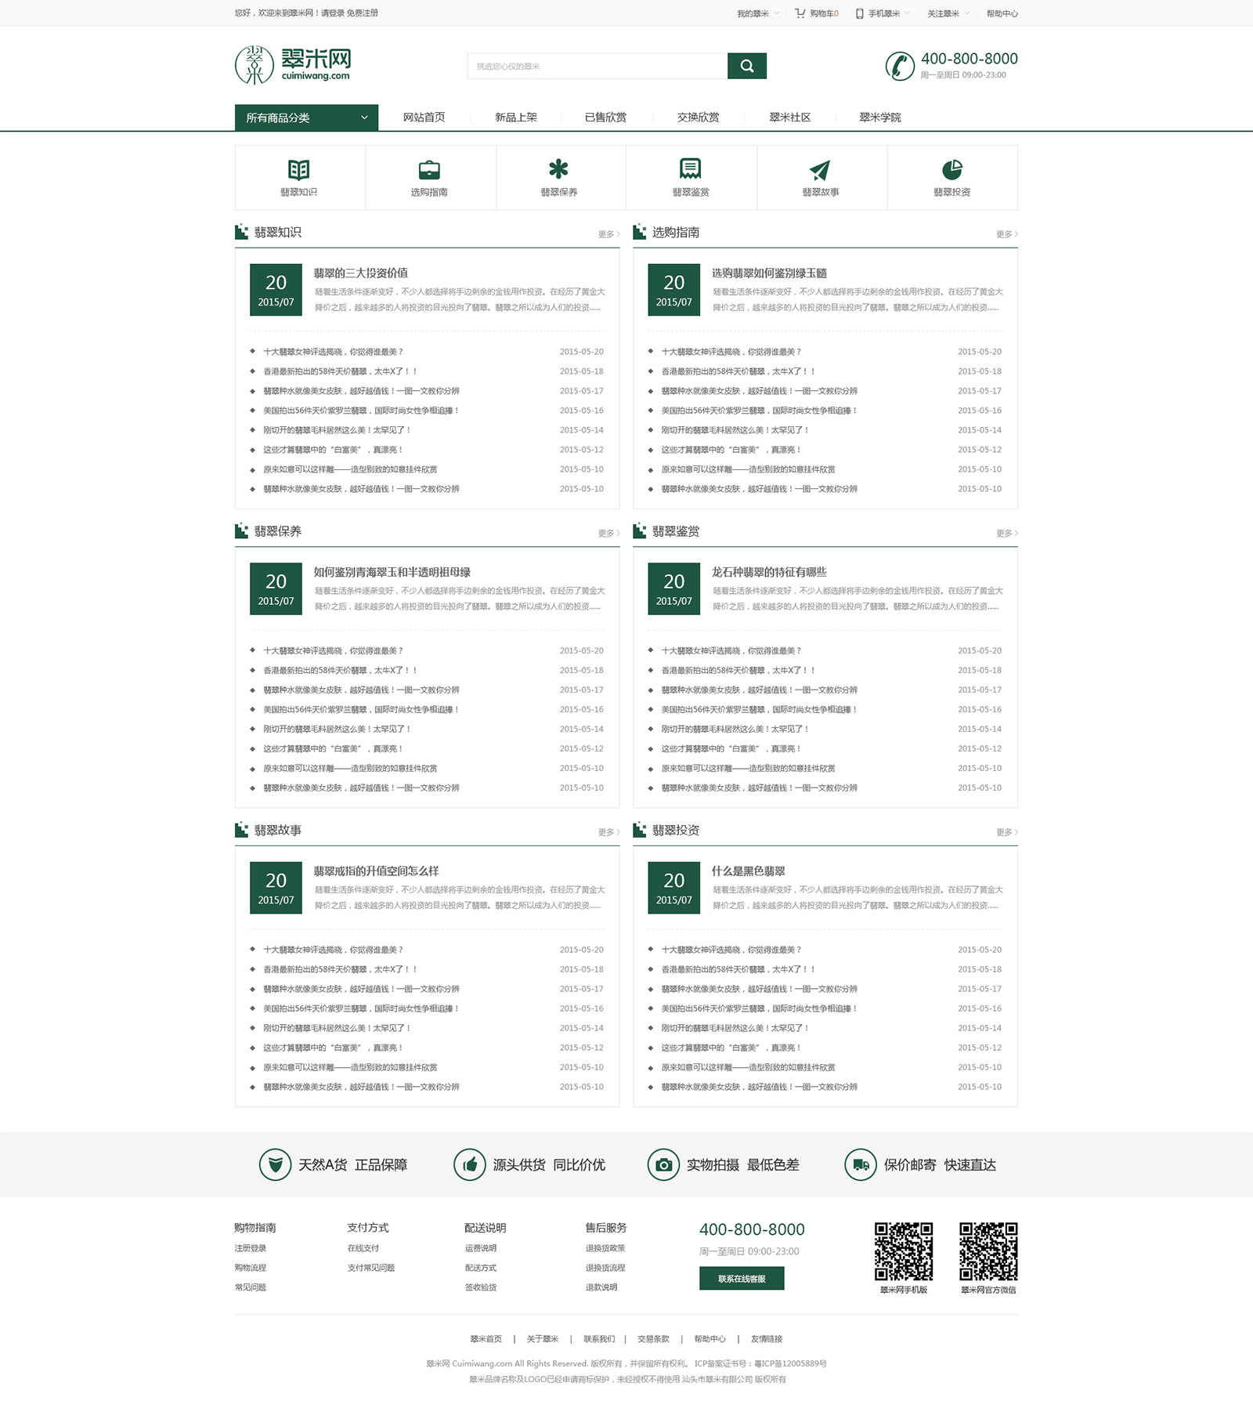The height and width of the screenshot is (1401, 1253).
Task: Open the 翠米社区 nav item
Action: coord(789,118)
